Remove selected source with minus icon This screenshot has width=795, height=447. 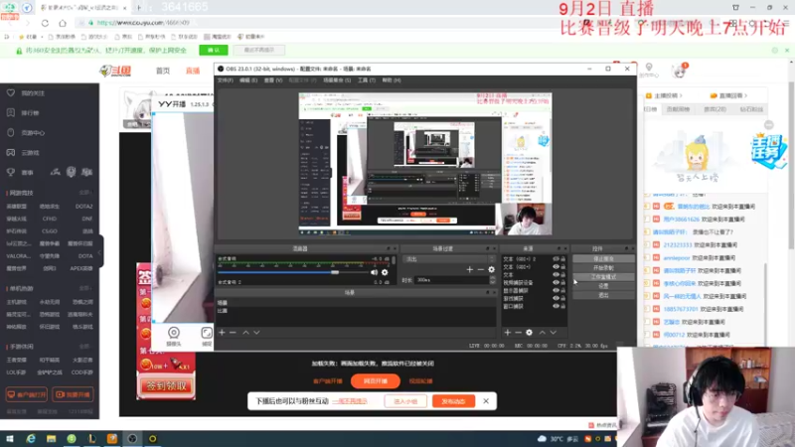point(518,333)
